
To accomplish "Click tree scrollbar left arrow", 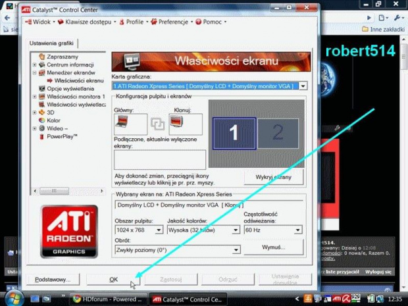I will click(35, 191).
